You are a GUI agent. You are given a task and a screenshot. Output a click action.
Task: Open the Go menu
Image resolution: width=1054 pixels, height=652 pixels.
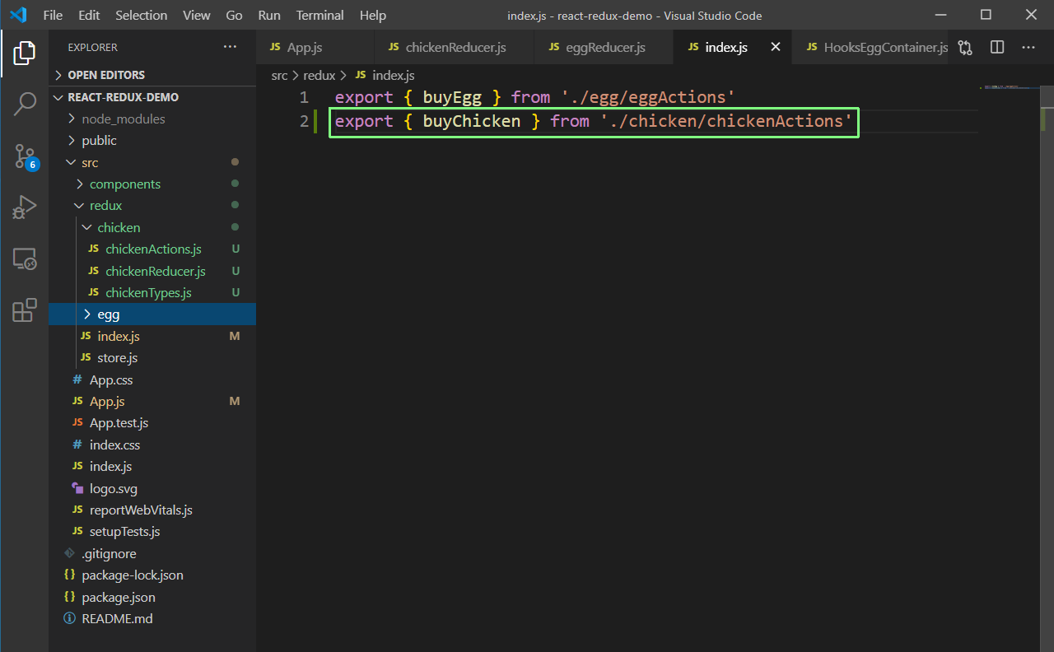click(234, 15)
